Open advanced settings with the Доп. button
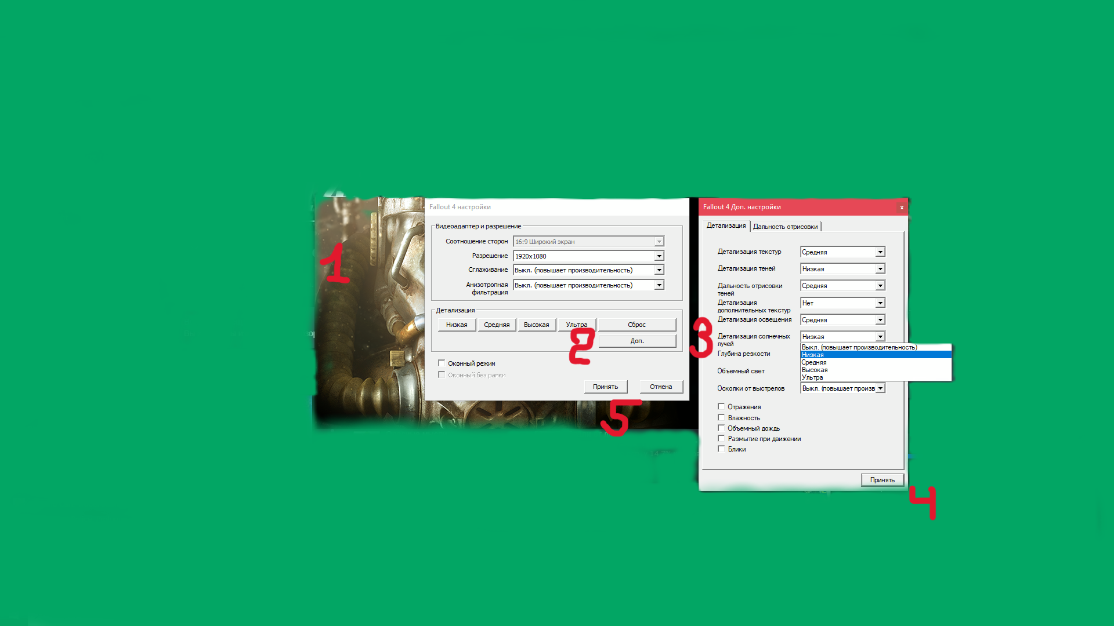The image size is (1114, 626). pyautogui.click(x=637, y=341)
